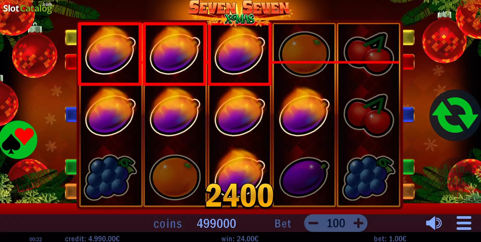The image size is (481, 242).
Task: Click the bet value 100 field
Action: coord(336,223)
